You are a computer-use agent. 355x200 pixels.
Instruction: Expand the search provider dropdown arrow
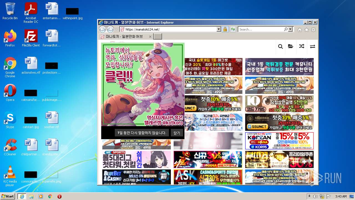[290, 29]
